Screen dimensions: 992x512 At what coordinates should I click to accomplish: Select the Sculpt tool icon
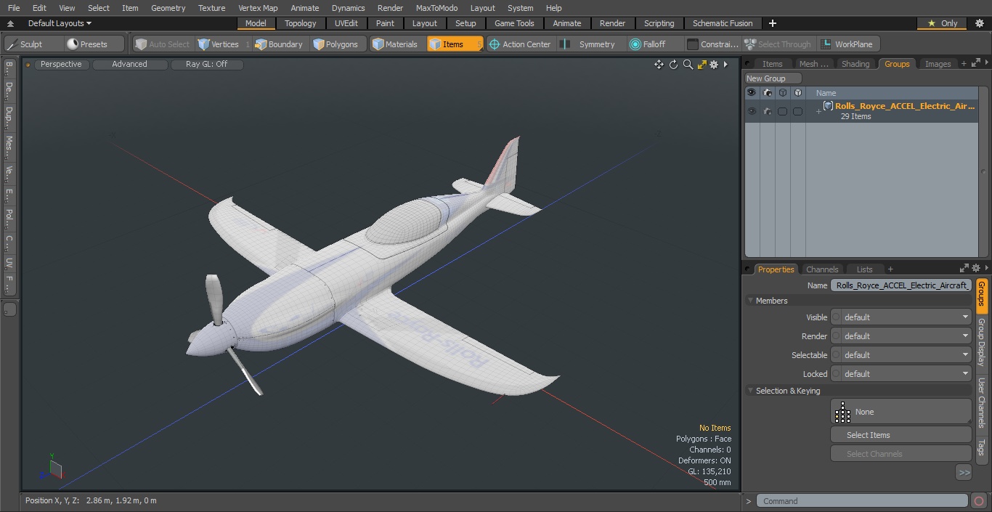(12, 44)
